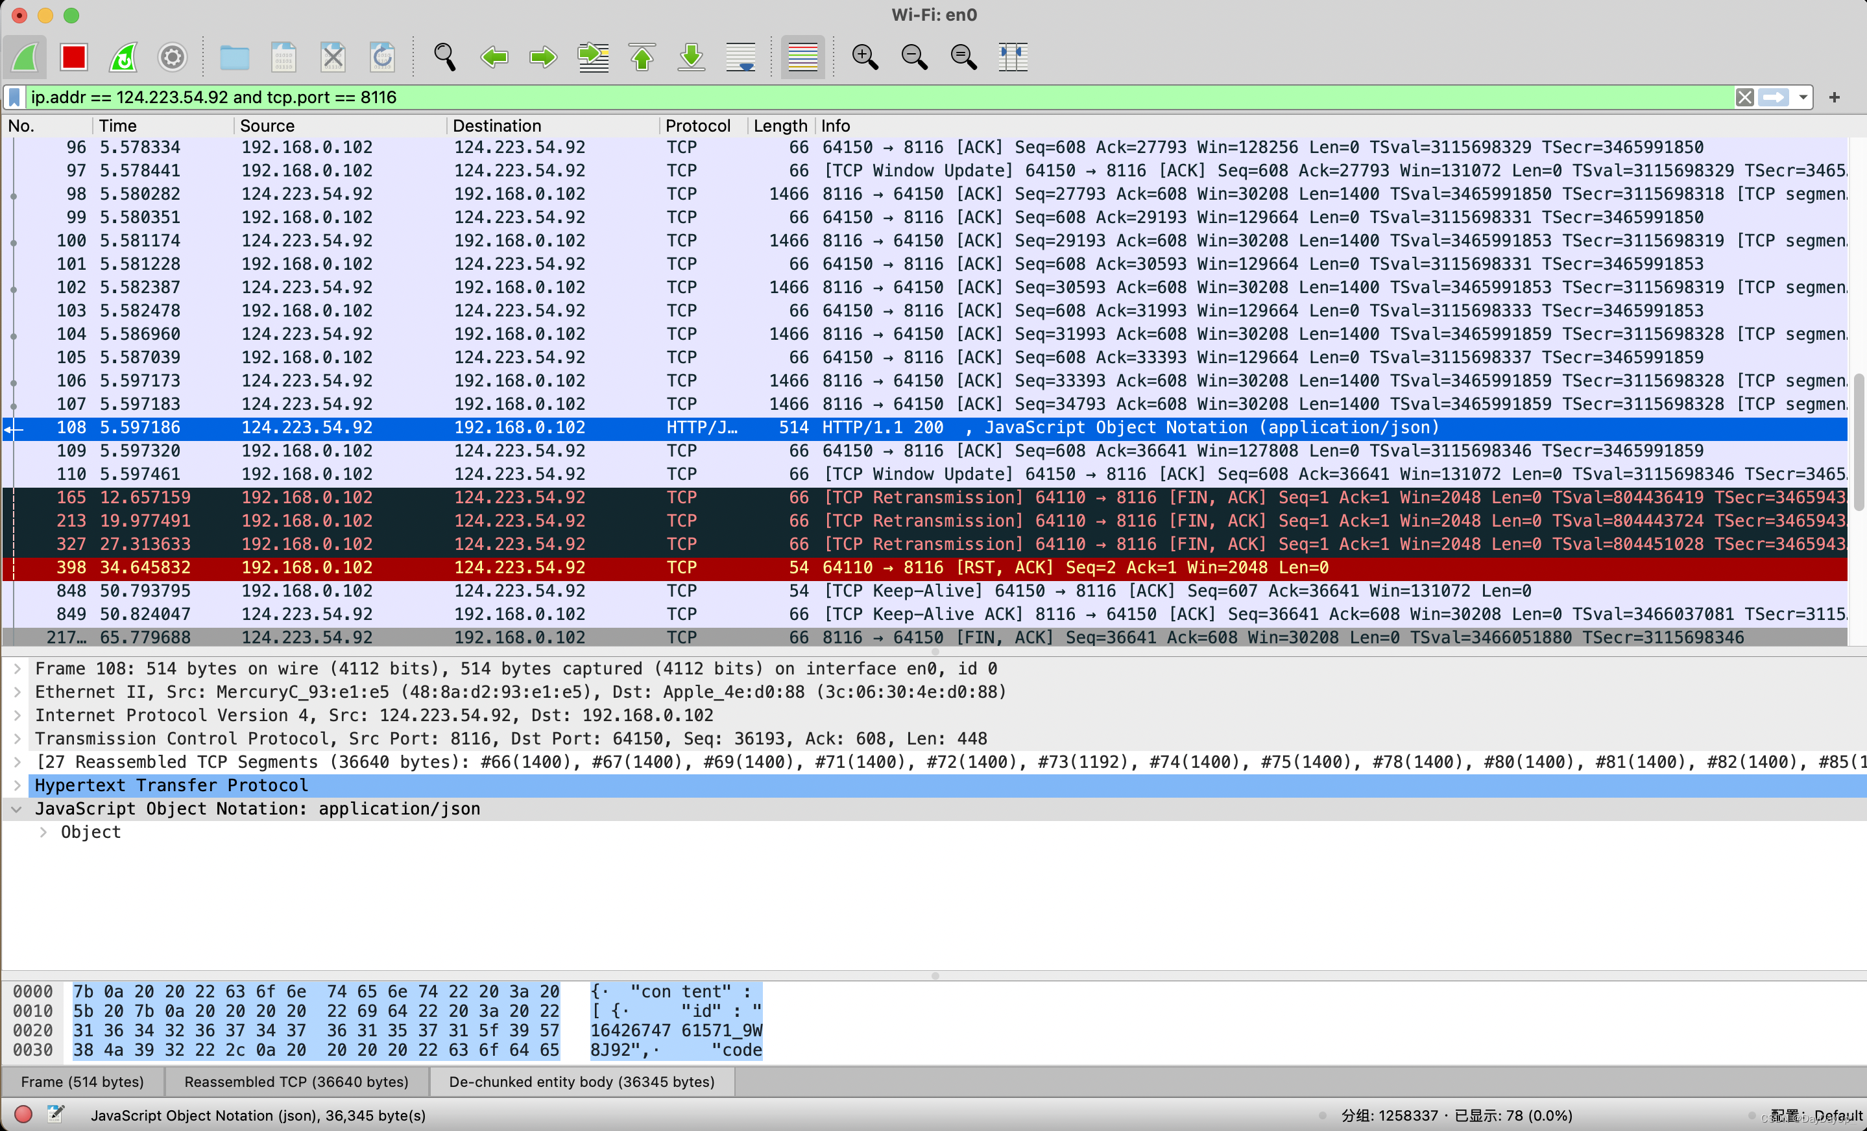Go back to the previous packet

coord(494,57)
